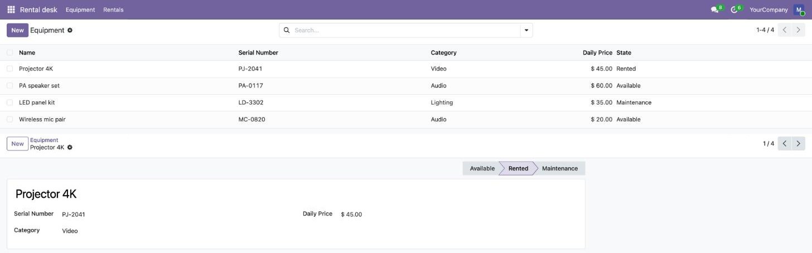Tick the checkbox for PA speaker set row
The width and height of the screenshot is (812, 253).
[9, 86]
